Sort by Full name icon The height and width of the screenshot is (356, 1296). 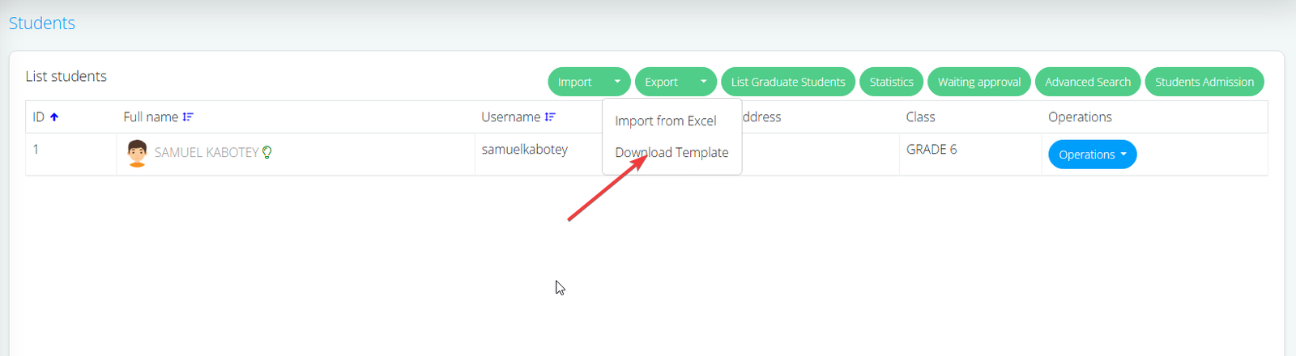188,117
